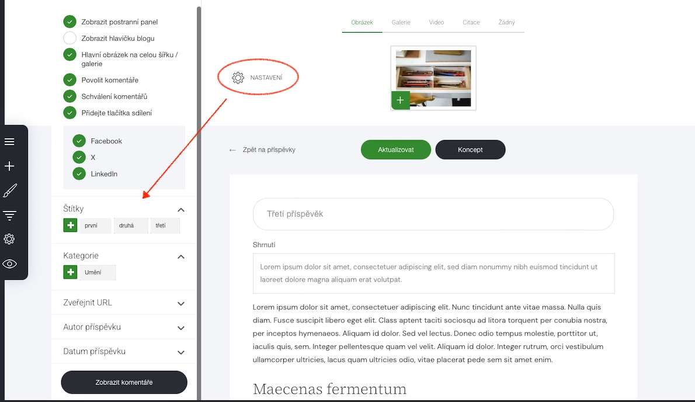Click the eye preview icon
695x402 pixels.
(x=9, y=264)
